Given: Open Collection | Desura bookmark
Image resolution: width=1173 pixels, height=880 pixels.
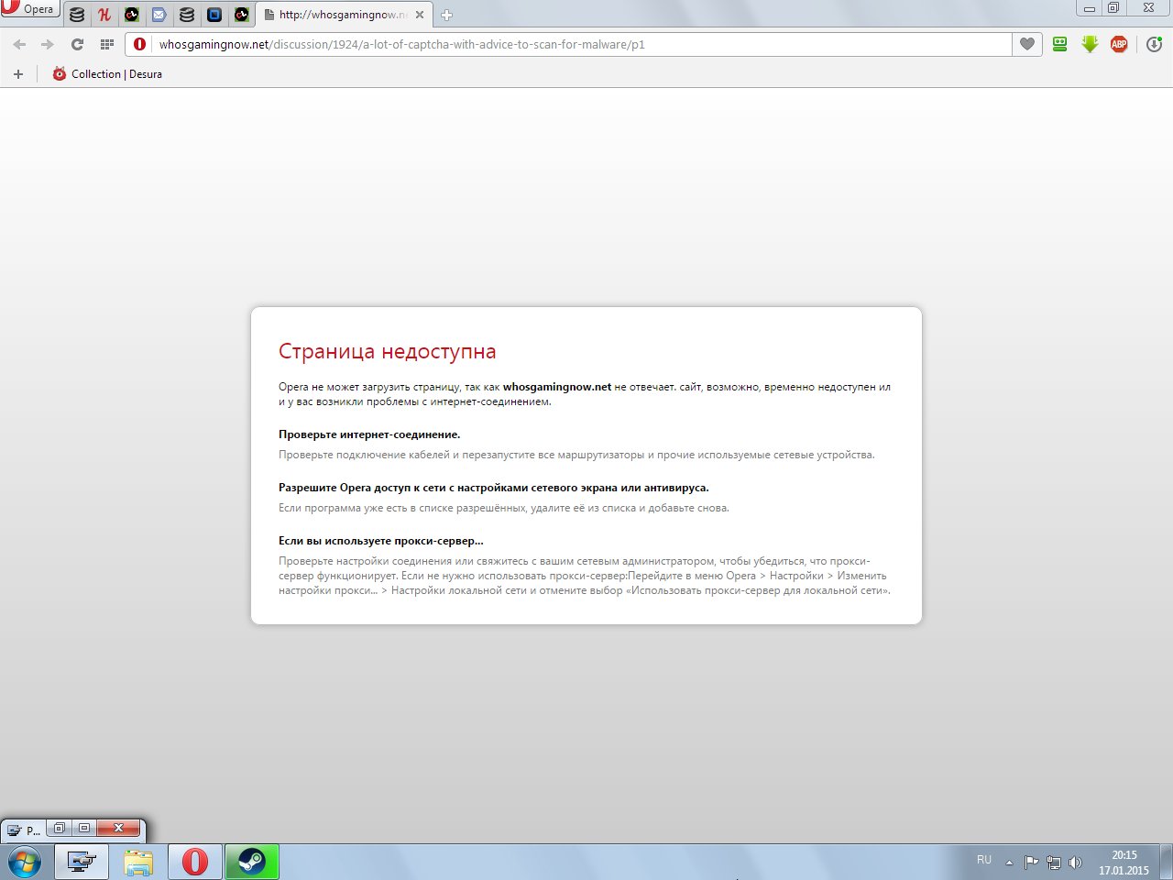Looking at the screenshot, I should click(x=107, y=74).
